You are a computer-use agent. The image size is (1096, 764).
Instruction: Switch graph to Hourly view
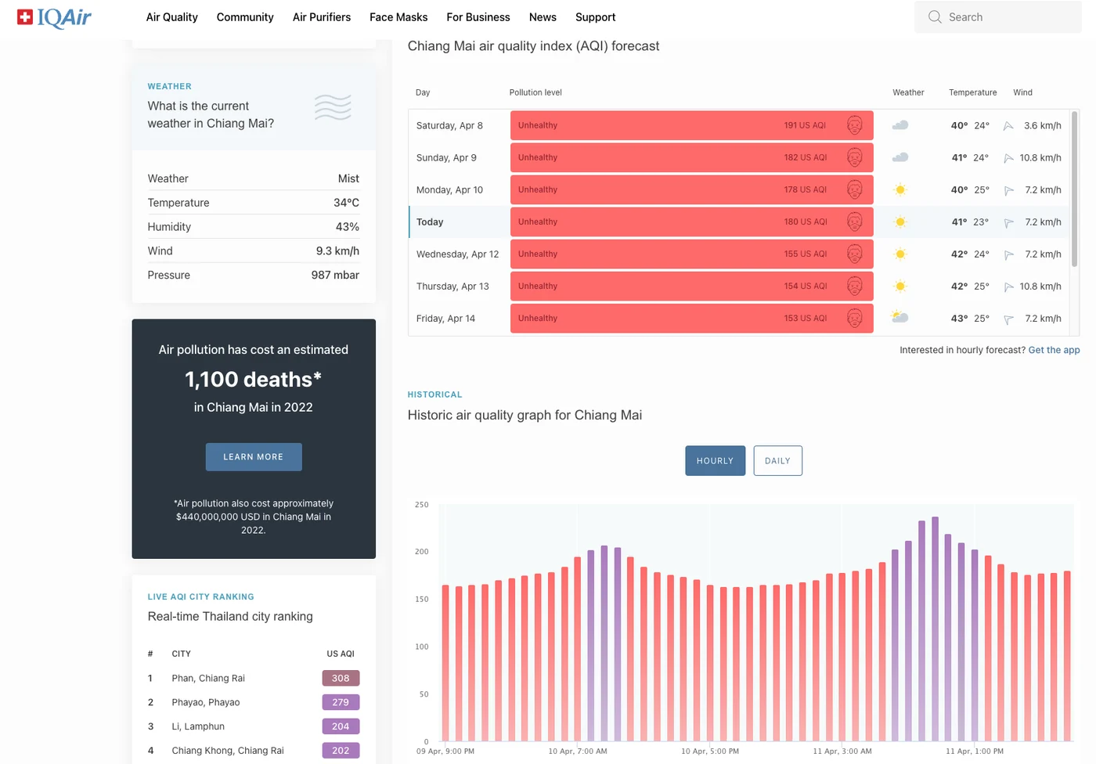pyautogui.click(x=715, y=461)
